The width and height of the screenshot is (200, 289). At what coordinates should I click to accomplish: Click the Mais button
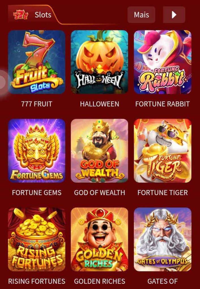click(x=141, y=15)
